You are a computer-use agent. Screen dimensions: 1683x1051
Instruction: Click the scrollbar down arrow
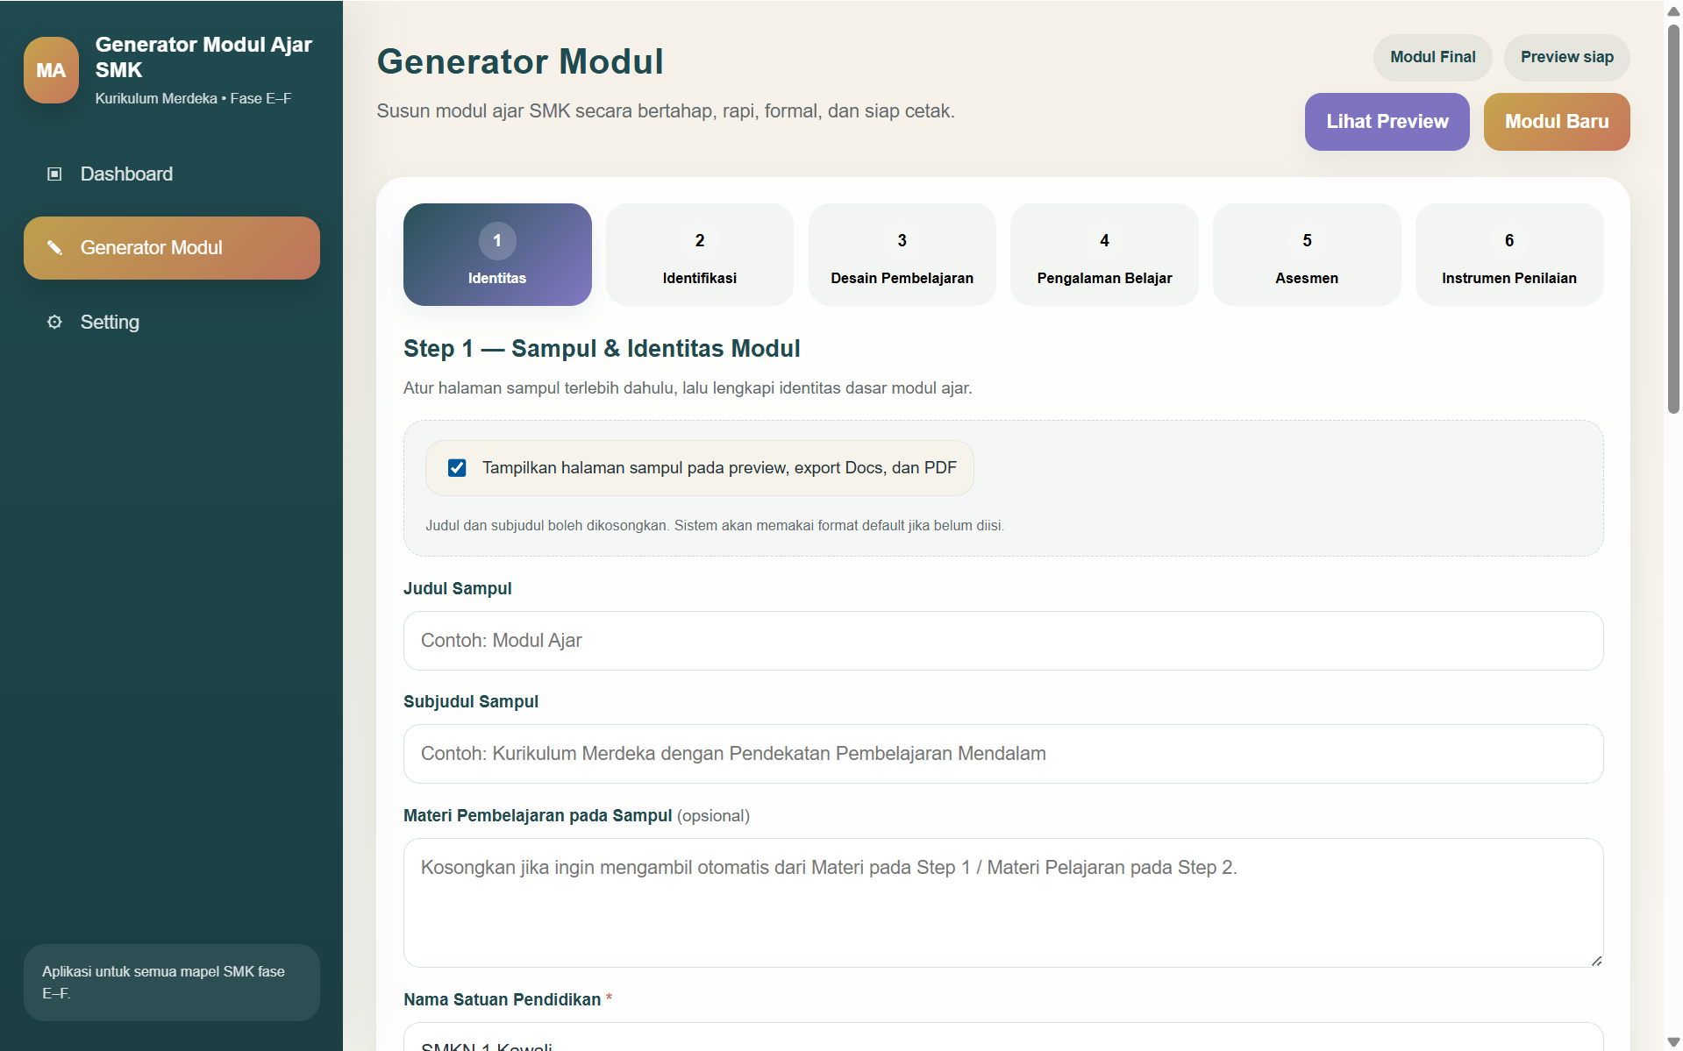(x=1673, y=1041)
